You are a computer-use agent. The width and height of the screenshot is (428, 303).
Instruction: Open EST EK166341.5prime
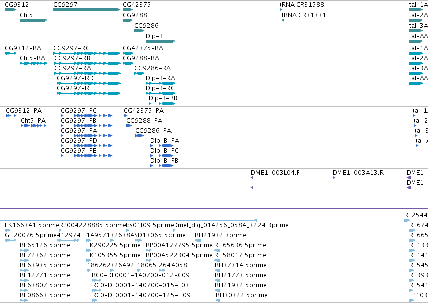[x=32, y=225]
